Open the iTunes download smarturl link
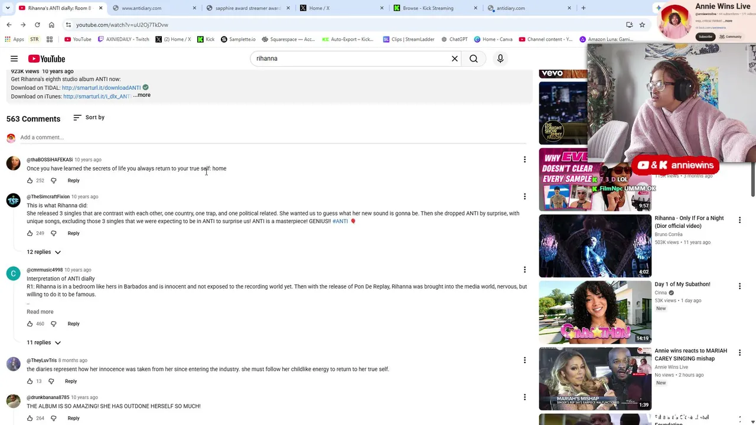 click(x=97, y=97)
